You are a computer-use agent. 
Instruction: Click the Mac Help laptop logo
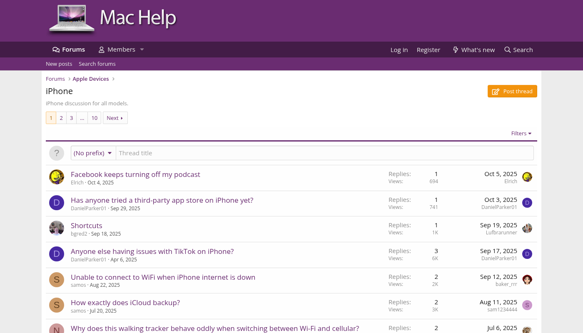tap(72, 19)
